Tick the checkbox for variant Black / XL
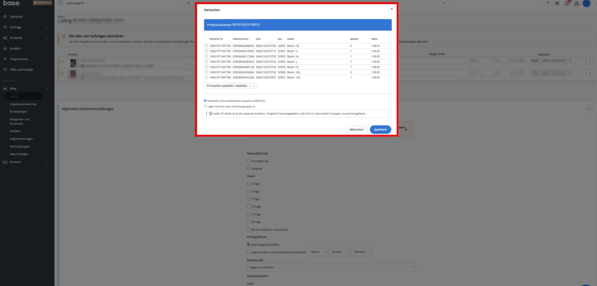This screenshot has width=597, height=286. click(x=206, y=66)
